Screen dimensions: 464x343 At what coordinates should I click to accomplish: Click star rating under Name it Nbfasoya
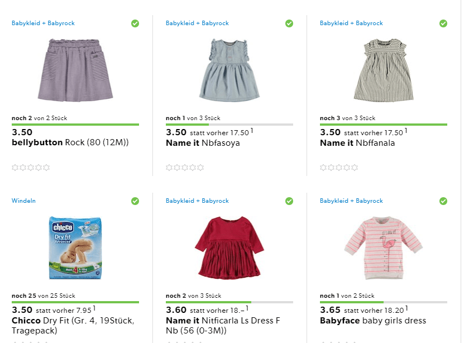pyautogui.click(x=185, y=167)
